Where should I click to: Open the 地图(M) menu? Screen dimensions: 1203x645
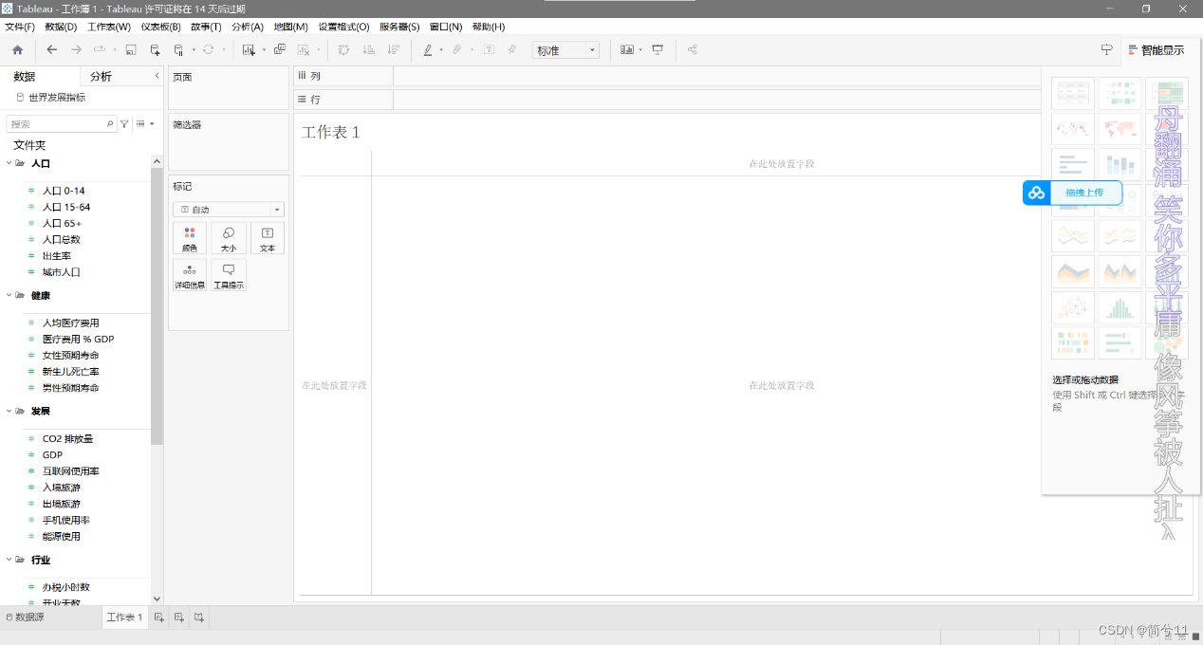click(x=291, y=27)
